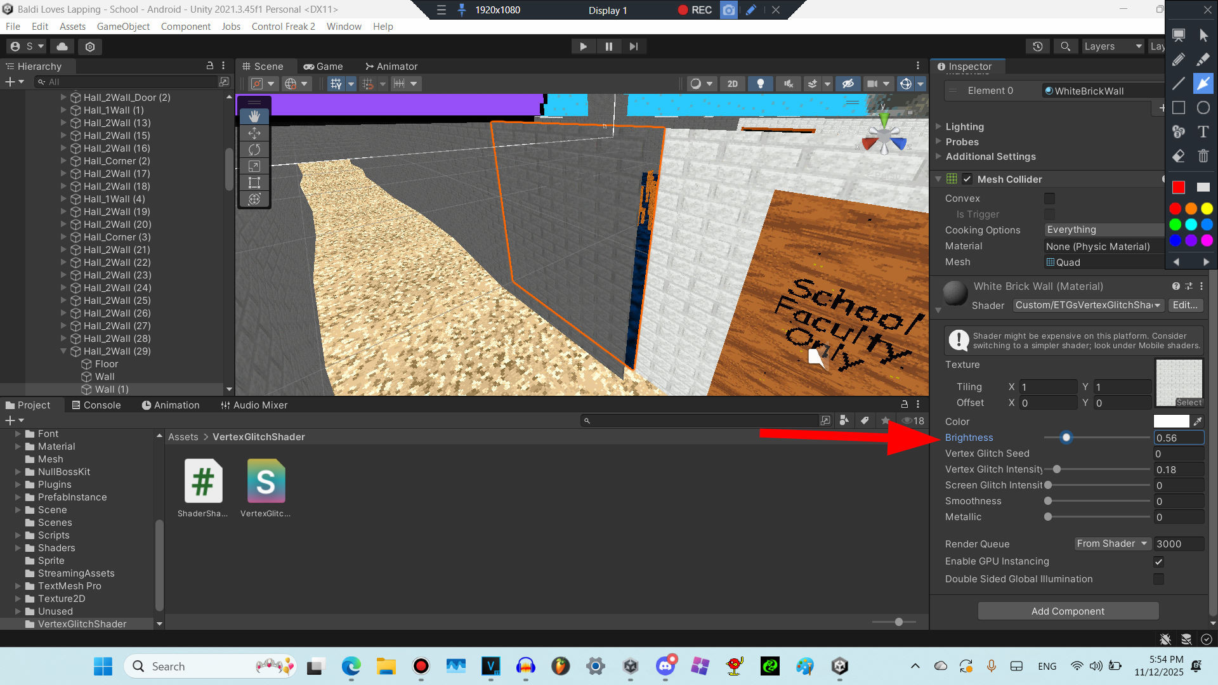Open scene view search with the magnifier icon
The width and height of the screenshot is (1218, 685).
point(1065,46)
